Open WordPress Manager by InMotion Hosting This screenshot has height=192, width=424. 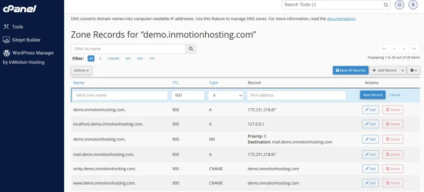29,57
